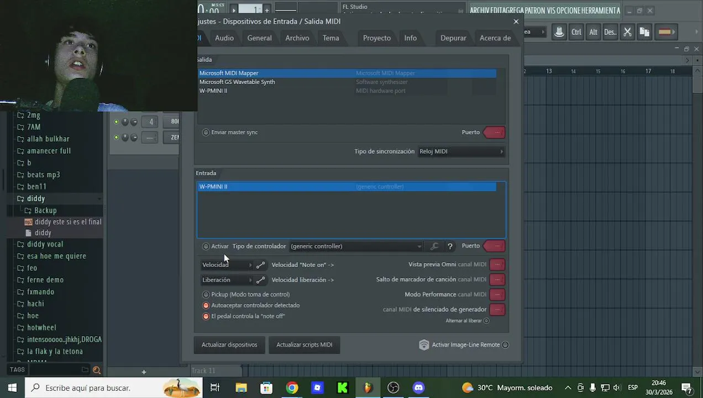Viewport: 703px width, 398px height.
Task: Open the green K app on taskbar
Action: pyautogui.click(x=343, y=388)
